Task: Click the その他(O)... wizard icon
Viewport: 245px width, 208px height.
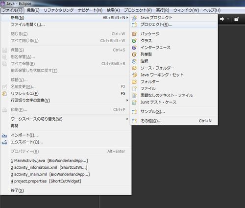Action: (x=134, y=121)
